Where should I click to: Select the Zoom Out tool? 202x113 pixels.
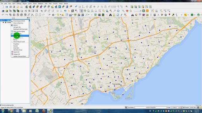pyautogui.click(x=92, y=11)
